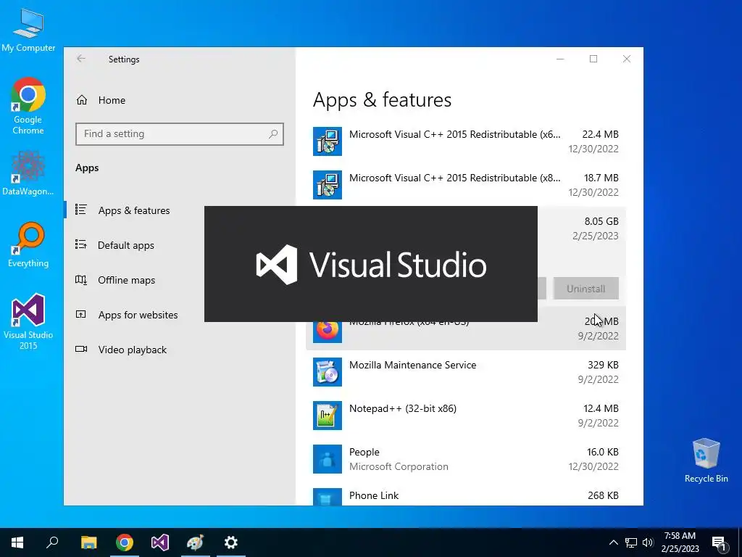Close the Settings window
This screenshot has width=742, height=557.
click(627, 59)
